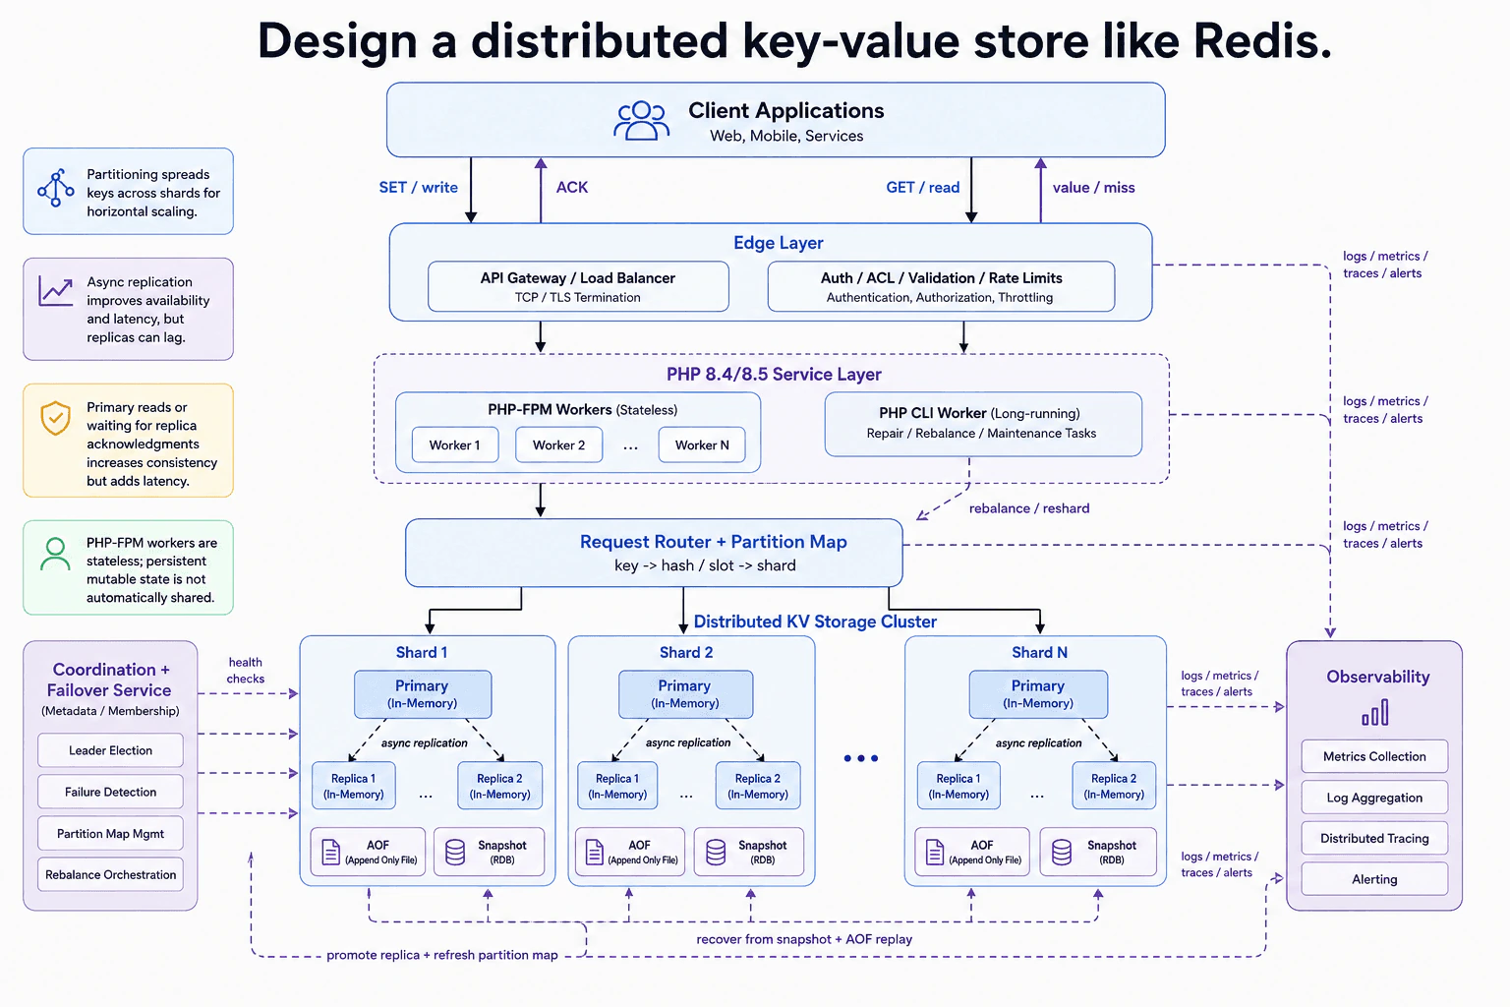Click the 'value / miss' arrow label

tap(1094, 187)
